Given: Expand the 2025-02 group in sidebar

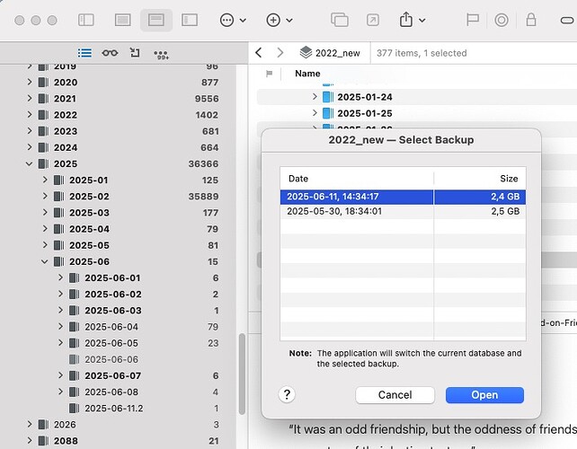Looking at the screenshot, I should click(45, 196).
